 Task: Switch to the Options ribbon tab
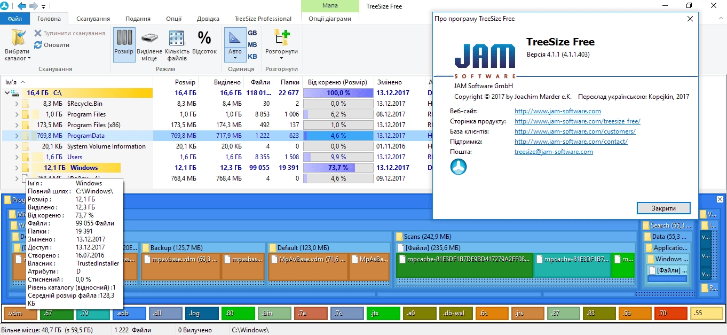point(174,19)
